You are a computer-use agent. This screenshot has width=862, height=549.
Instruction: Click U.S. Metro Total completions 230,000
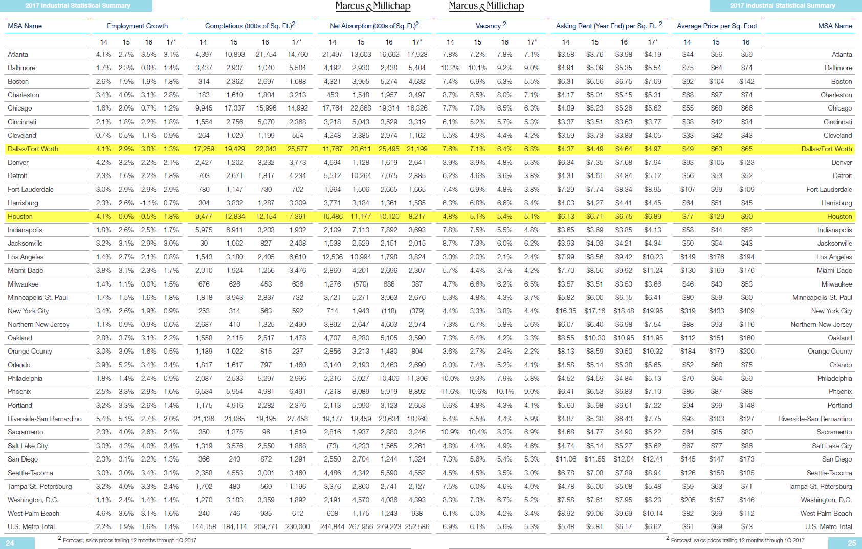[x=298, y=526]
